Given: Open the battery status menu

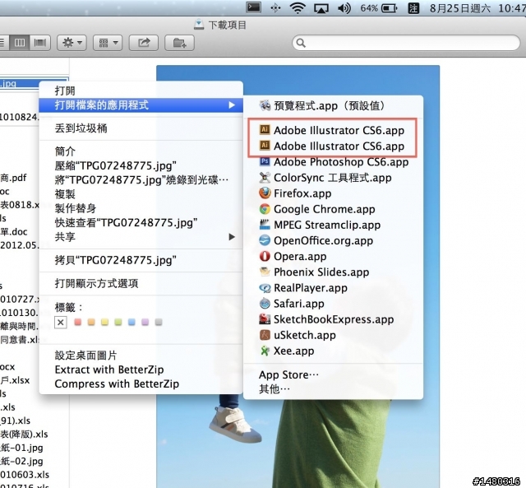Looking at the screenshot, I should (x=379, y=7).
